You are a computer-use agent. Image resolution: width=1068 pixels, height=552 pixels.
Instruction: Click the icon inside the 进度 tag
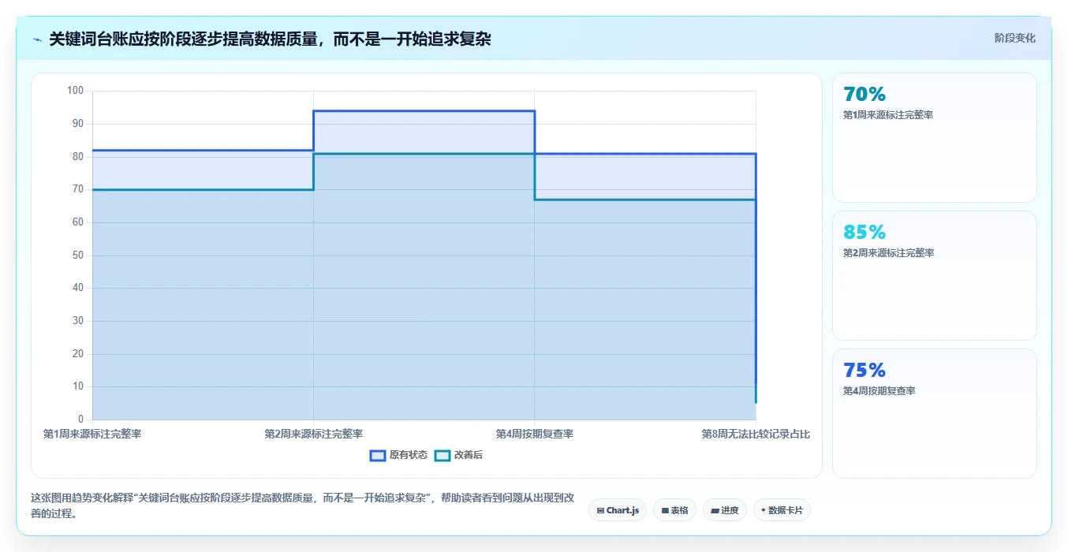pos(715,510)
